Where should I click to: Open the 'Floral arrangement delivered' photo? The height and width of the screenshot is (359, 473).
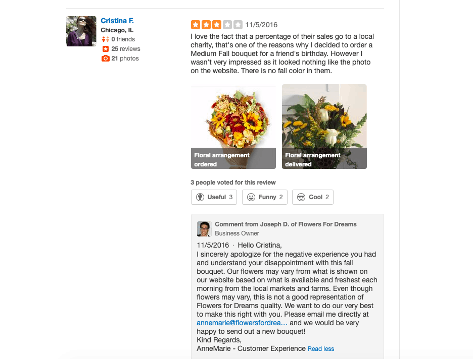[x=324, y=126]
